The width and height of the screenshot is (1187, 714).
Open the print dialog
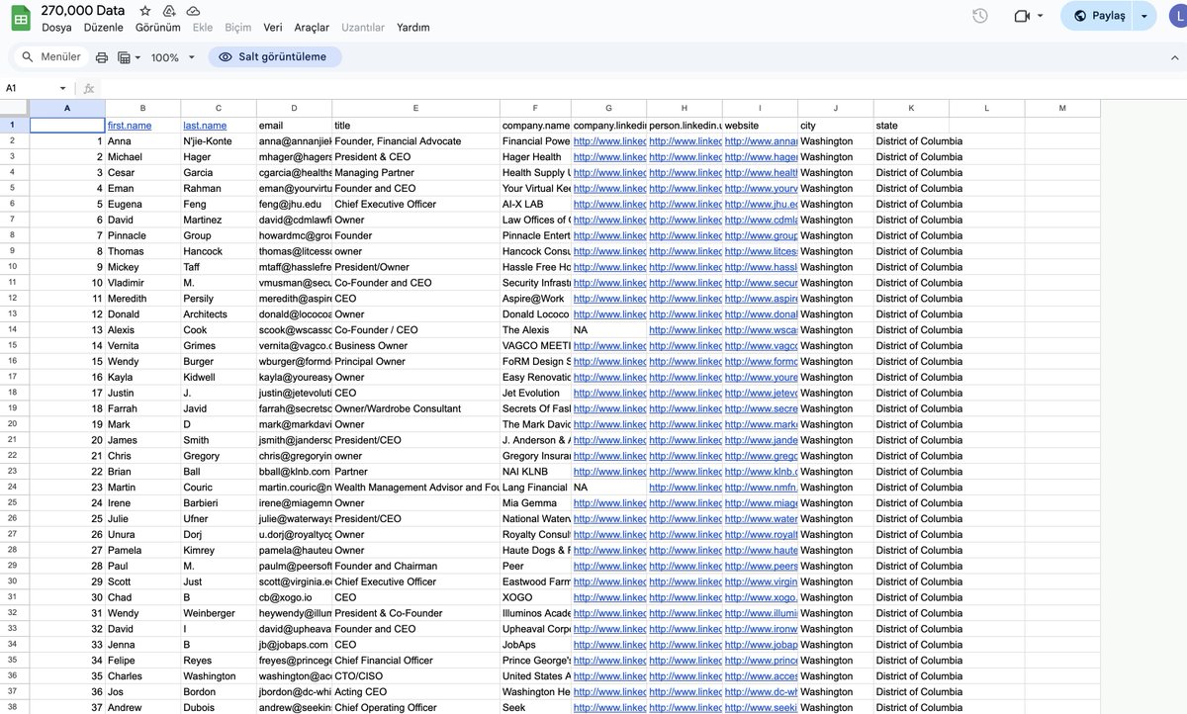[x=103, y=56]
